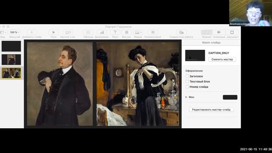This screenshot has height=153, width=272.
Task: Expand the Фон background section
Action: 186,97
